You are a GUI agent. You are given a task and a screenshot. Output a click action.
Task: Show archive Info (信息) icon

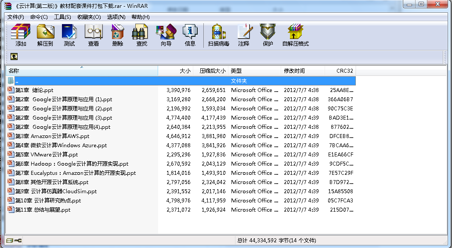[190, 35]
